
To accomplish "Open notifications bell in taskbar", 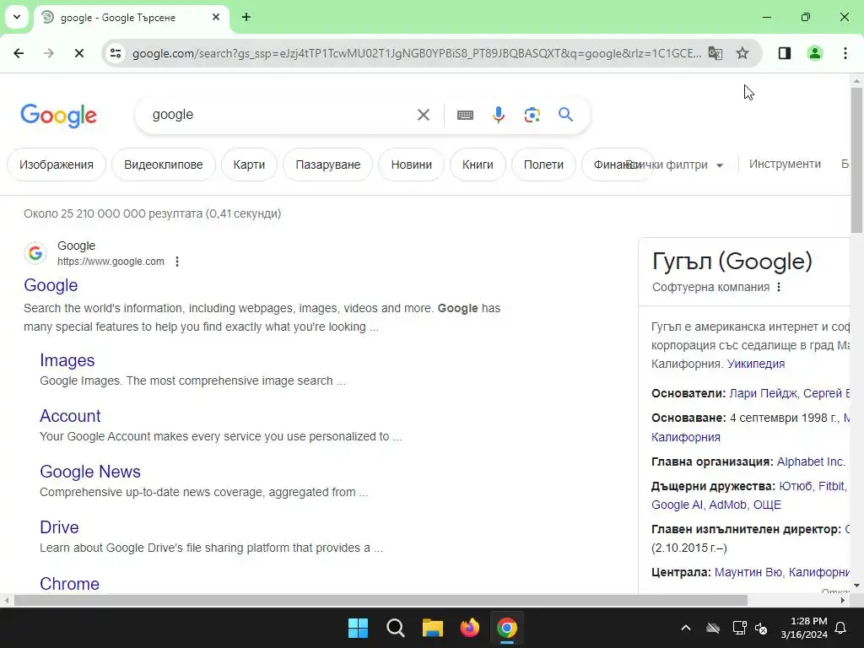I will tap(841, 628).
